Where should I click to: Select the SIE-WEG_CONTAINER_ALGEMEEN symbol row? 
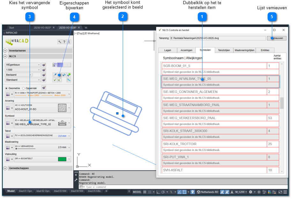(x=214, y=92)
